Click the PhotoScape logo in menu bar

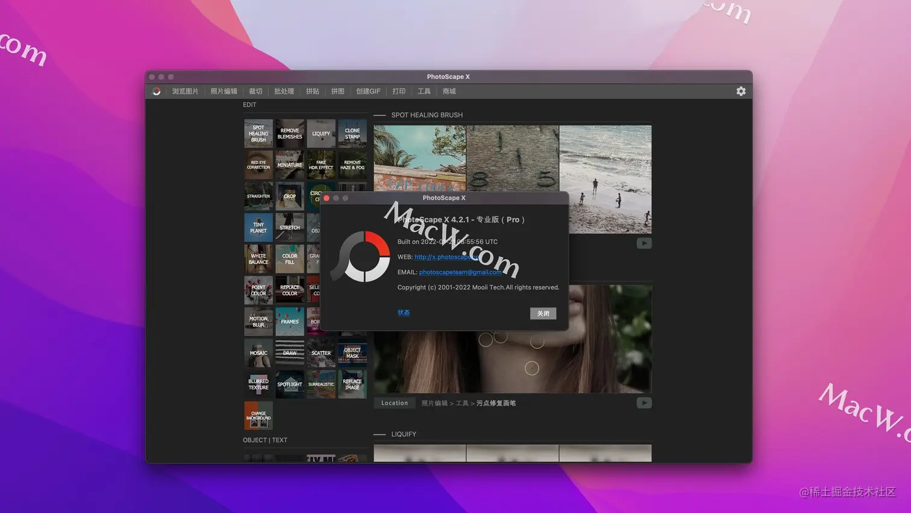click(157, 91)
